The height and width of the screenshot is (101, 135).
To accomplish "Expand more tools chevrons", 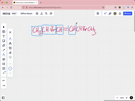I will click(x=4, y=73).
